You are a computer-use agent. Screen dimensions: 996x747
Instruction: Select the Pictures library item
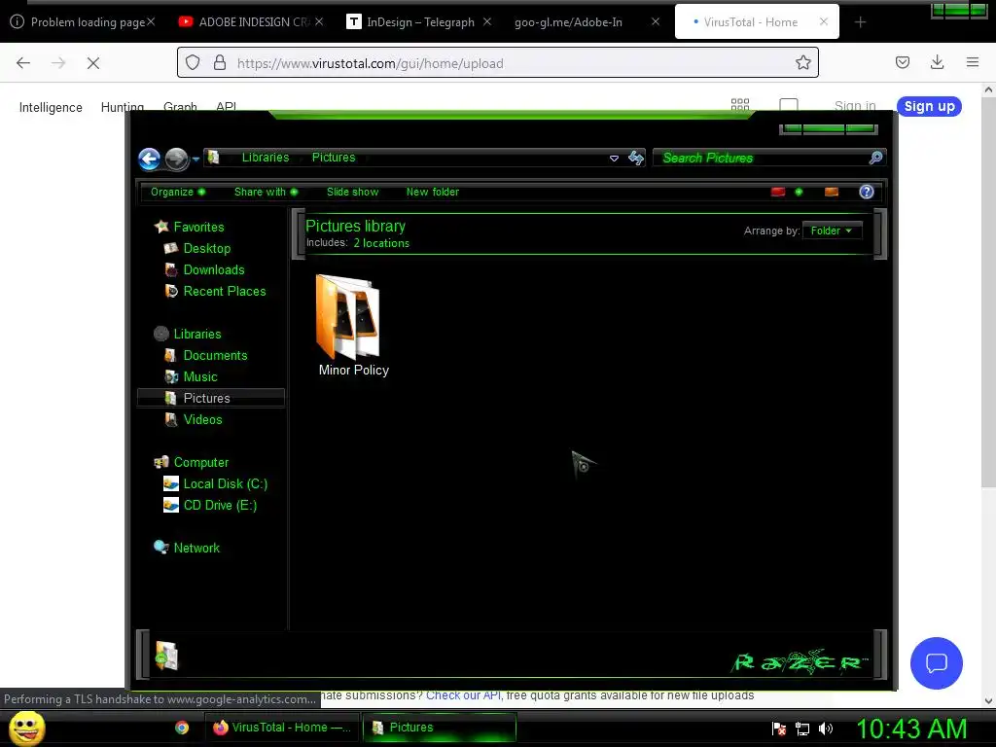(x=211, y=398)
